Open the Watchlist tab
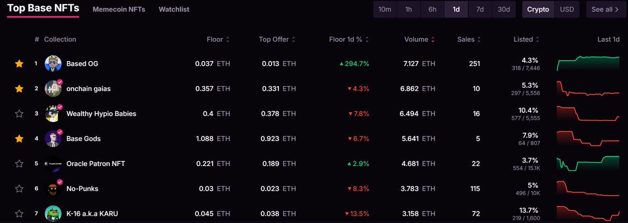The image size is (628, 223). click(x=174, y=9)
